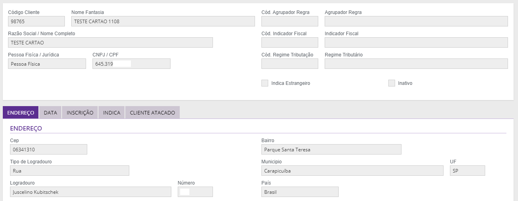Click the Município field
The width and height of the screenshot is (518, 201).
click(x=352, y=171)
